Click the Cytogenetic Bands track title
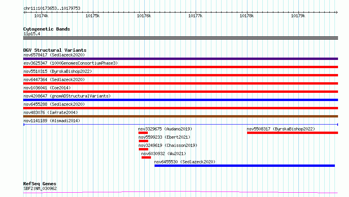 (47, 29)
